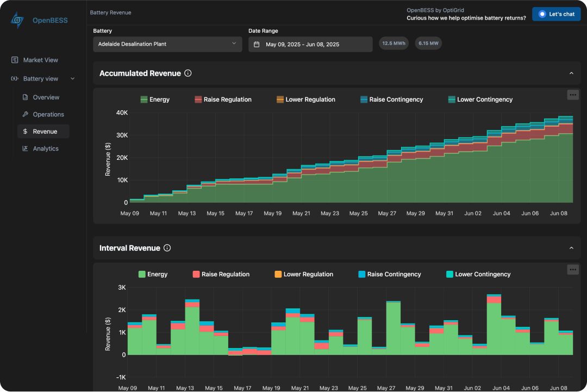Click the Market View sidebar icon
Image resolution: width=587 pixels, height=392 pixels.
(x=15, y=60)
